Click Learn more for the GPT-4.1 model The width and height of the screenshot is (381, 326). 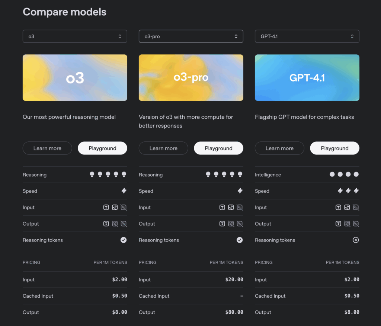point(280,148)
